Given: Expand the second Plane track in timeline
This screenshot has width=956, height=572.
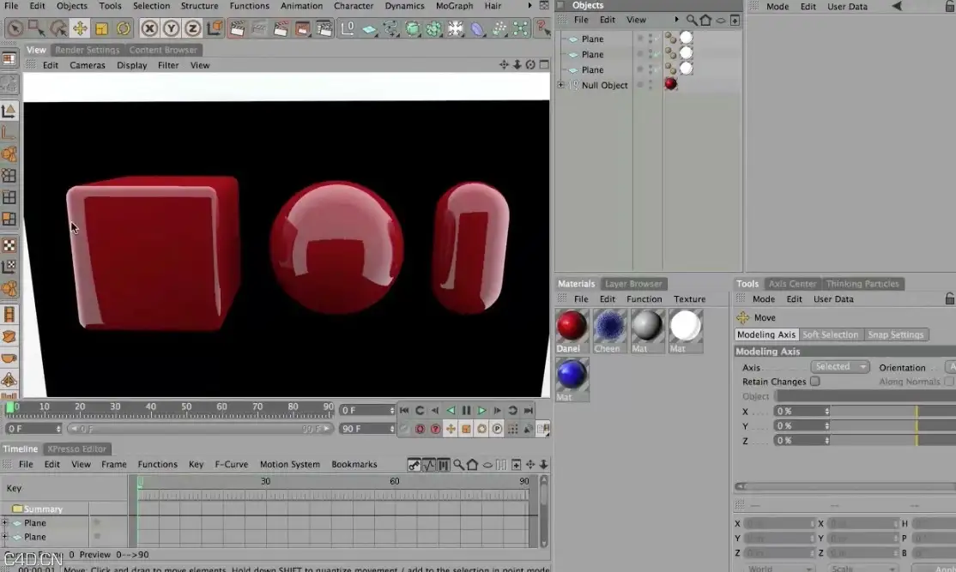Looking at the screenshot, I should click(x=5, y=537).
